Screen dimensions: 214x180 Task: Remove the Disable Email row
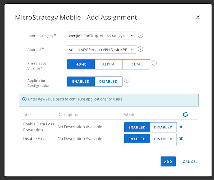181,139
